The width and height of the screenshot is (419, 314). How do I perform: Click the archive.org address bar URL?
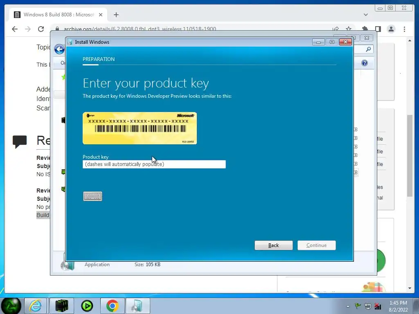tap(140, 29)
